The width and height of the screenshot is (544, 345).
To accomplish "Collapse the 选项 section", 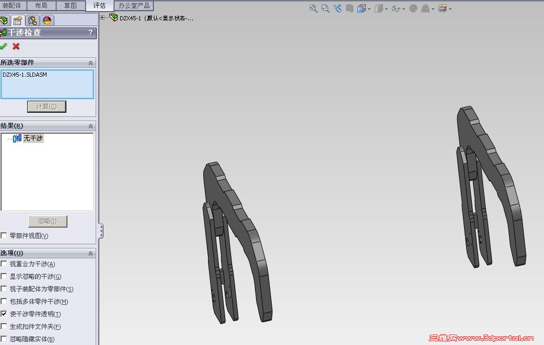I will tap(90, 254).
